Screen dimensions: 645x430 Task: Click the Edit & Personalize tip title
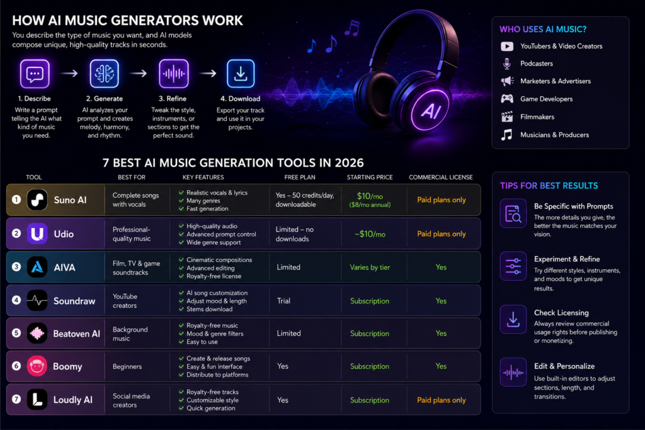click(x=564, y=366)
